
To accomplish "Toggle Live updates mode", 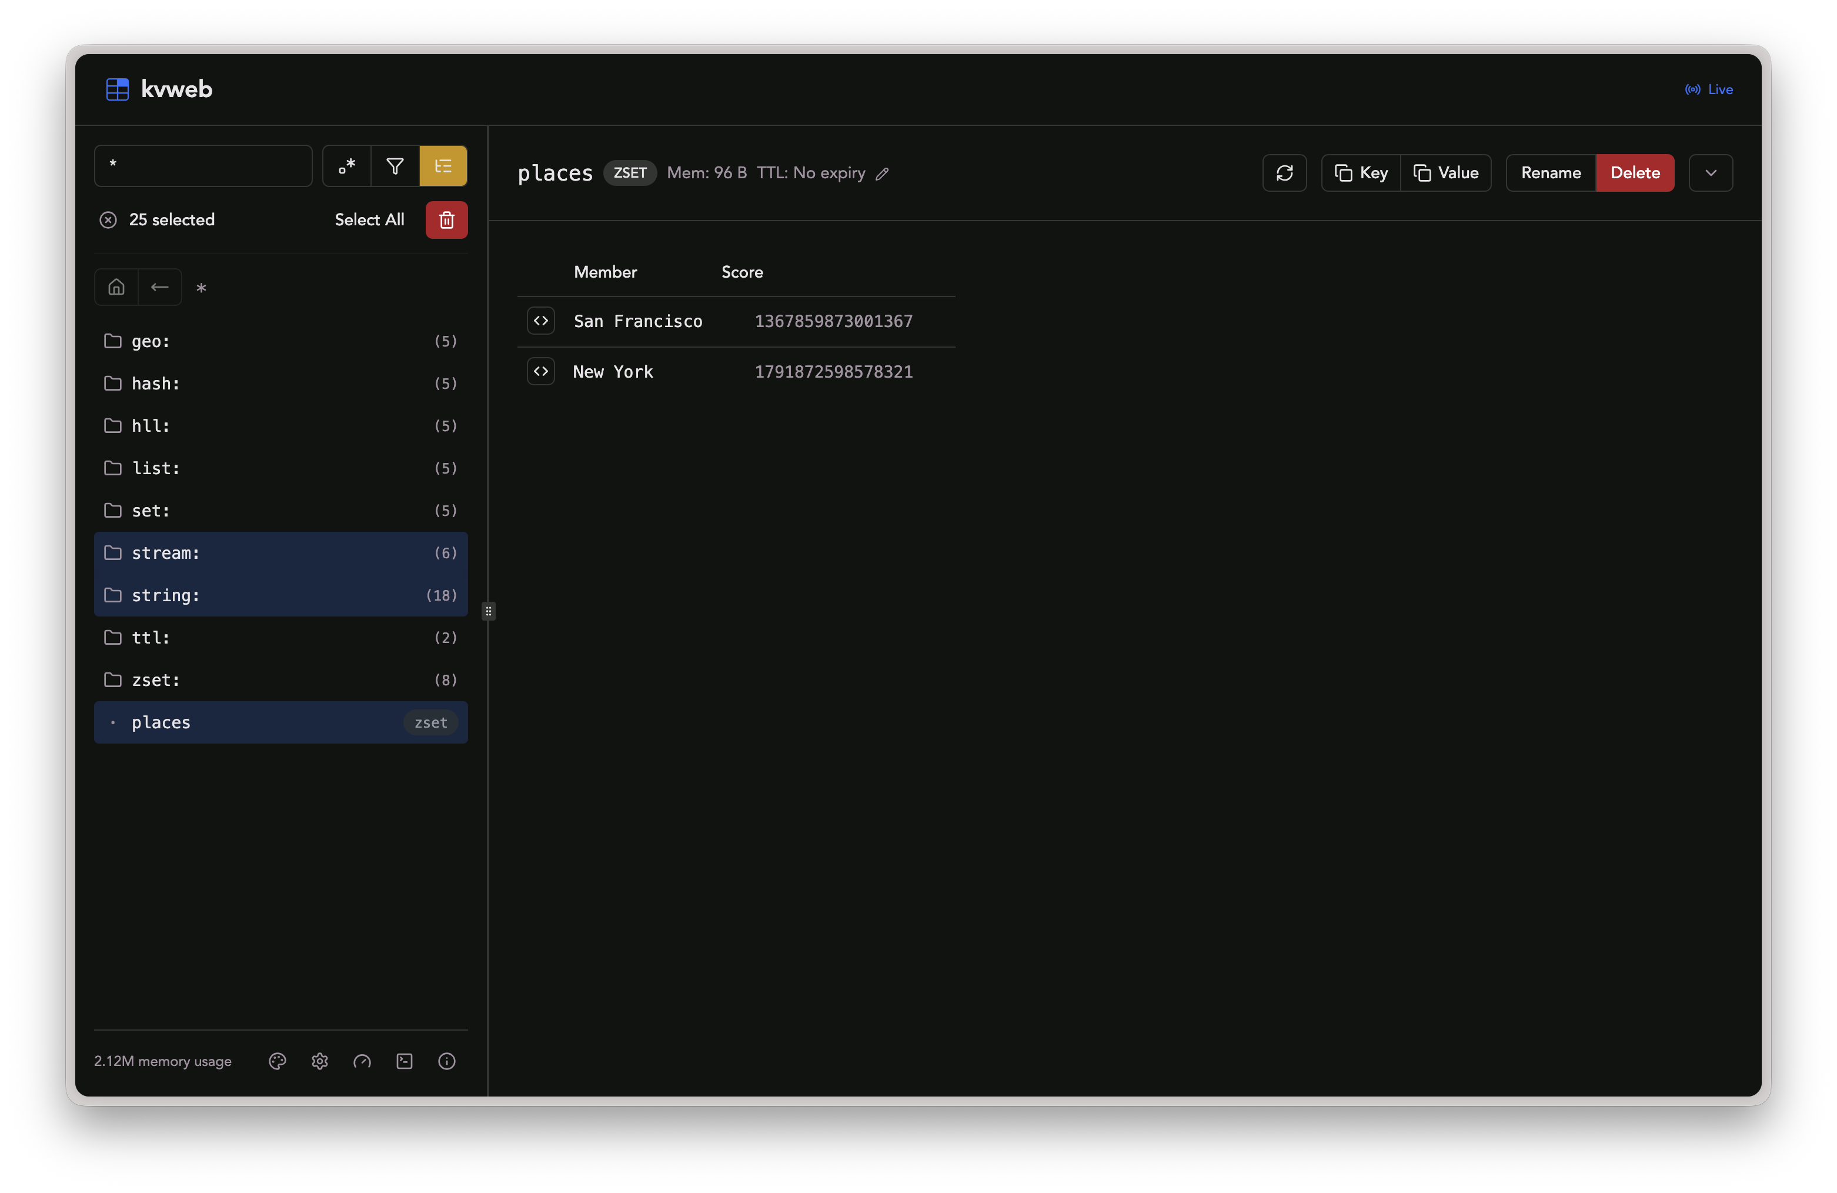I will click(1708, 89).
